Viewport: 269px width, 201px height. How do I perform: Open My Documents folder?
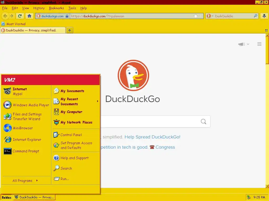pos(76,91)
